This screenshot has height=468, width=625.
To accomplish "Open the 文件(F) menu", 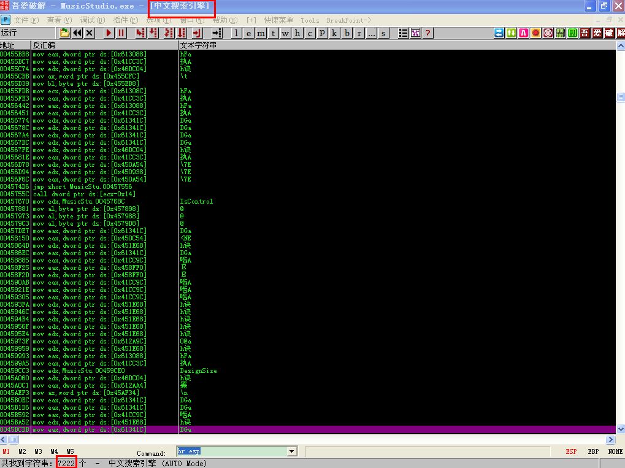I will [26, 20].
